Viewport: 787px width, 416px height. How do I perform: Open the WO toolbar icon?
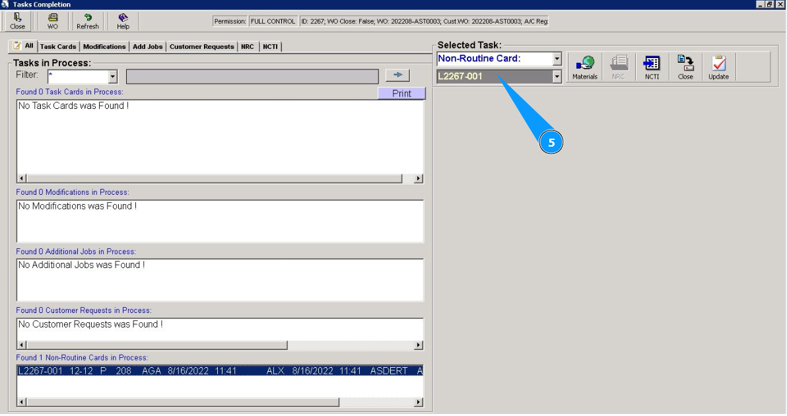53,21
